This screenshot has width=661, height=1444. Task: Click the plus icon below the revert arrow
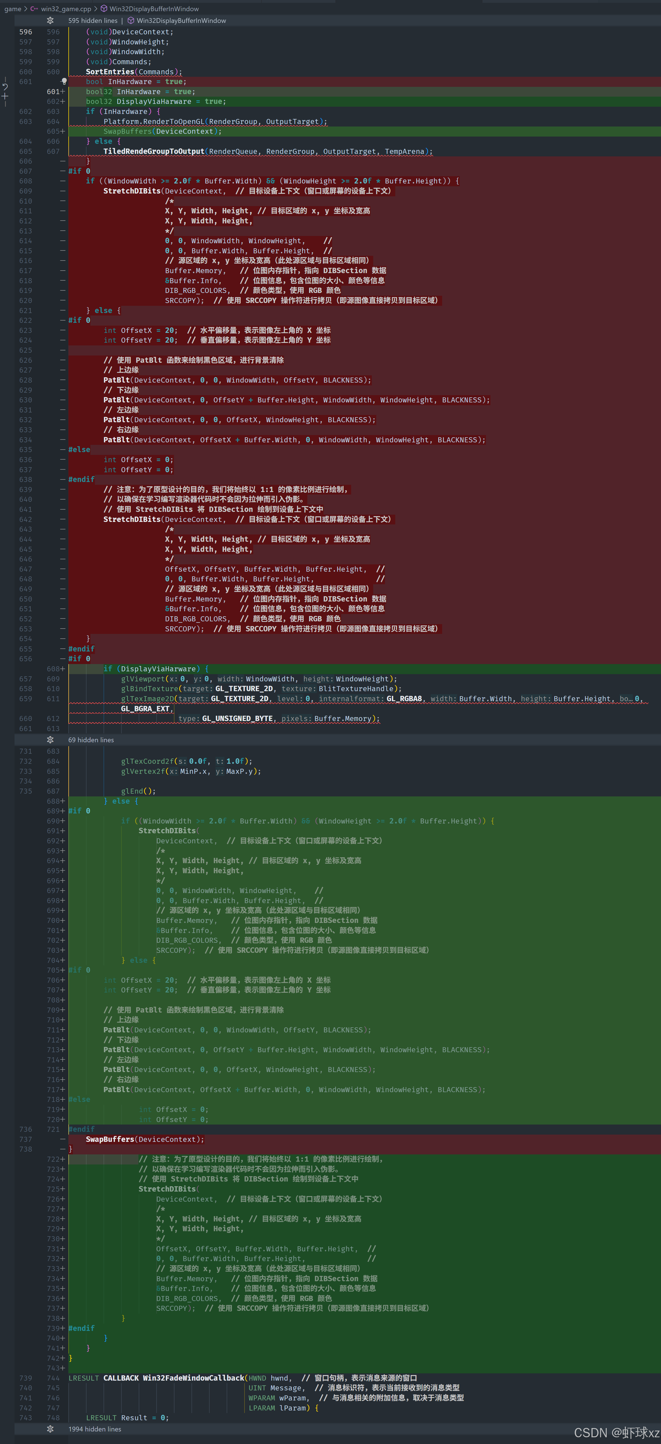(x=5, y=97)
